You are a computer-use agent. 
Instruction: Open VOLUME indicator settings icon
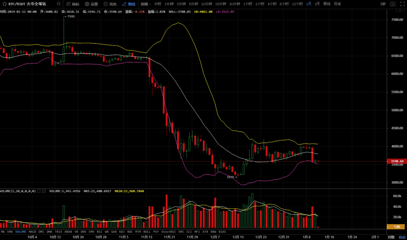coord(39,191)
